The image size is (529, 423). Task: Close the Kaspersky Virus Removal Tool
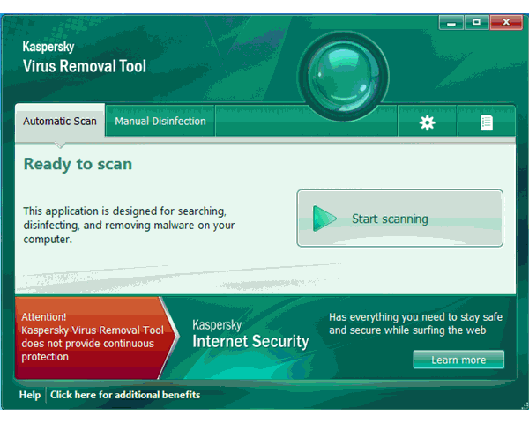[x=506, y=21]
